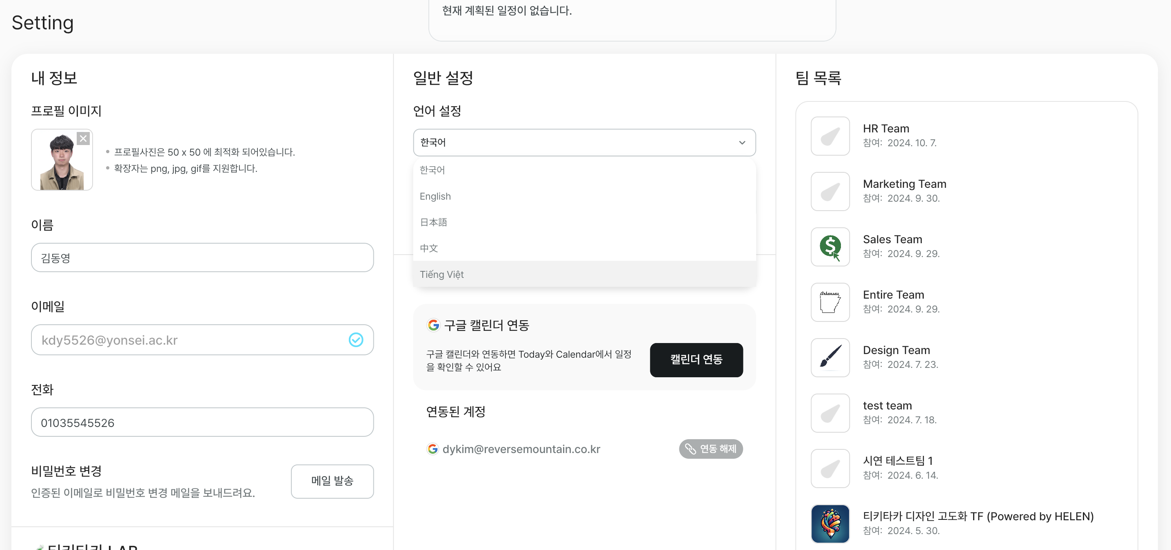Select the colorful TF team icon
Viewport: 1171px width, 550px height.
pyautogui.click(x=830, y=524)
